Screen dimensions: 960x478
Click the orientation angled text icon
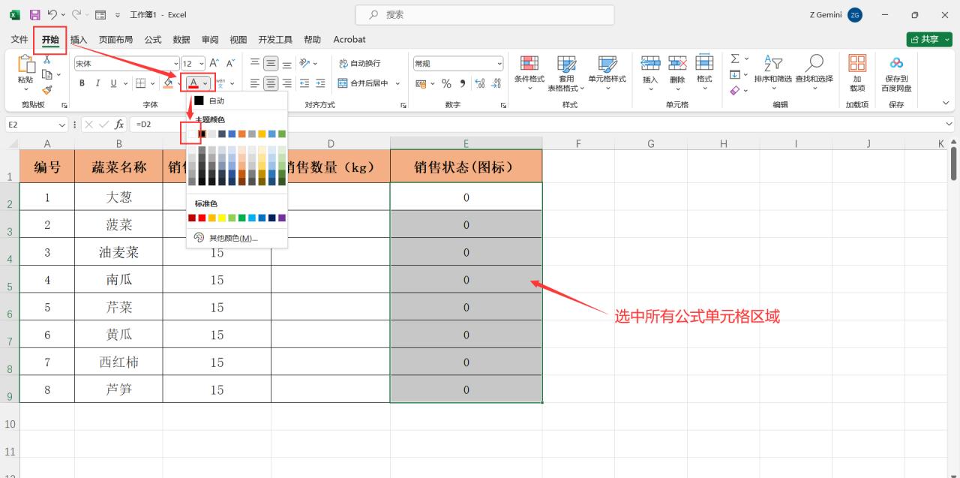click(304, 64)
